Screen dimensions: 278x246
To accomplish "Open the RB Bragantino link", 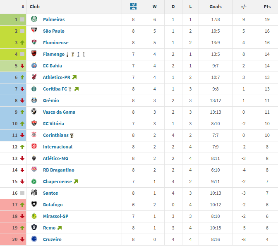I will pyautogui.click(x=58, y=170).
